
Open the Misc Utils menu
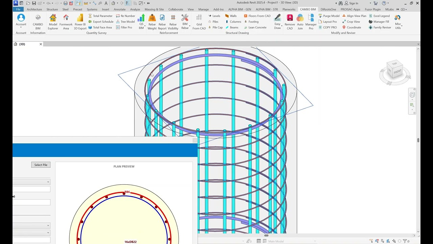tap(398, 22)
